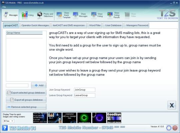Open the Messages section in toolbar
The image size is (180, 133).
(10, 15)
